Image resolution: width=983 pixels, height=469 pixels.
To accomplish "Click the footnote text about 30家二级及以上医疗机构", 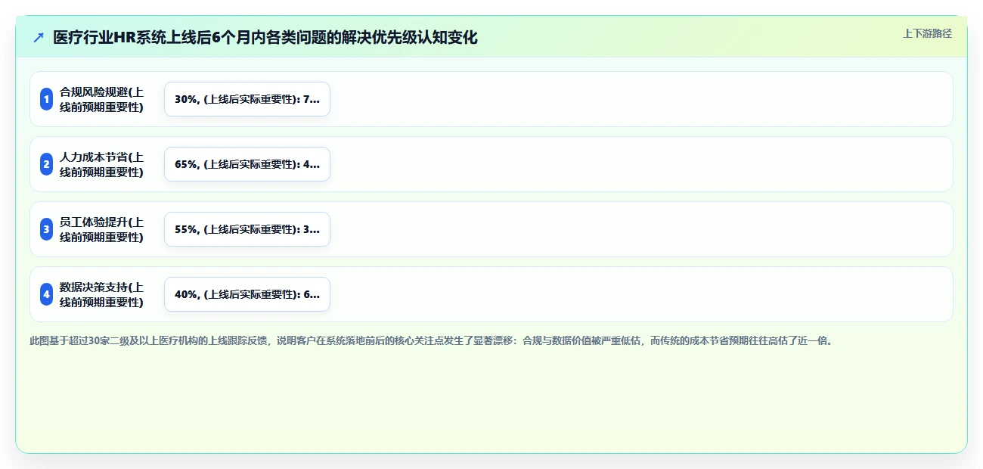I will 433,341.
